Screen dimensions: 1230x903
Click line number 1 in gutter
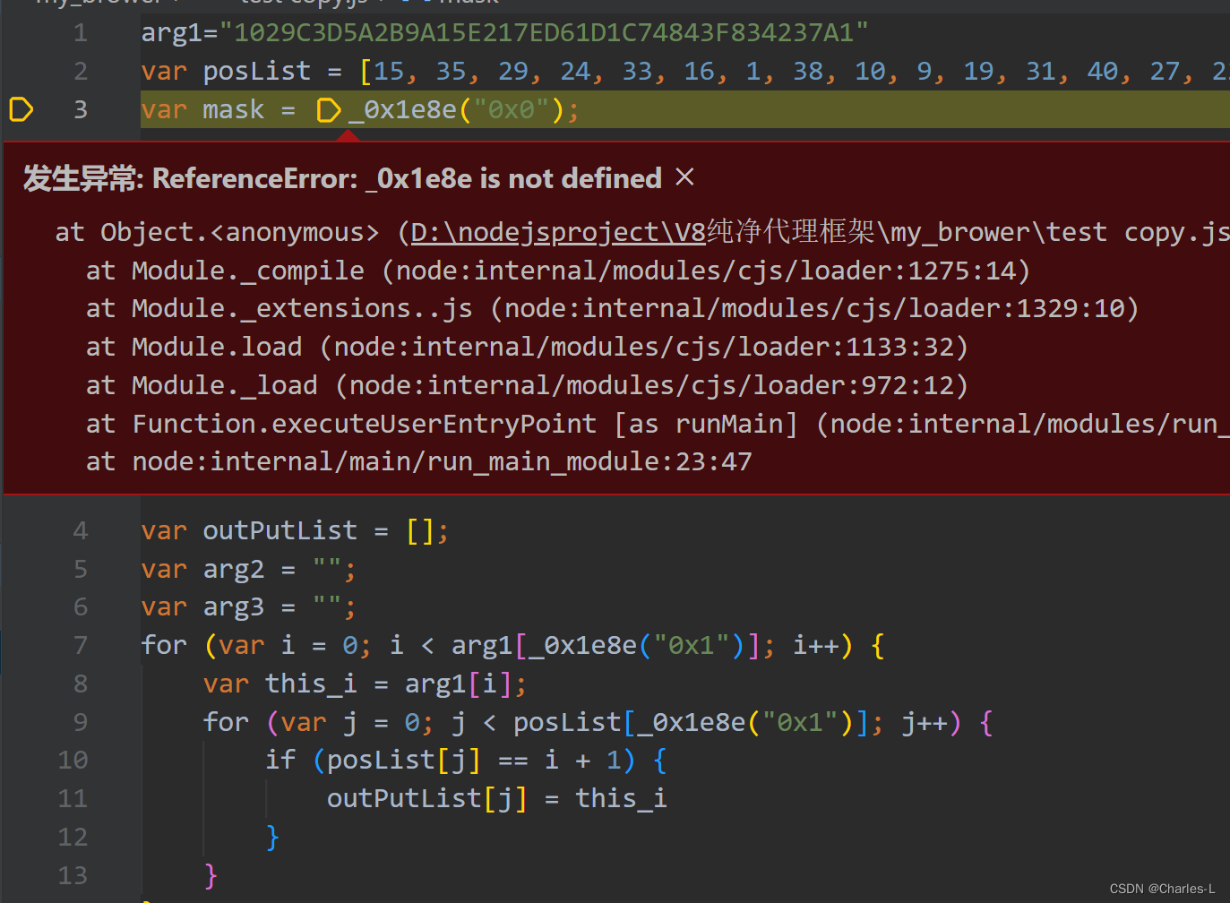click(x=81, y=33)
